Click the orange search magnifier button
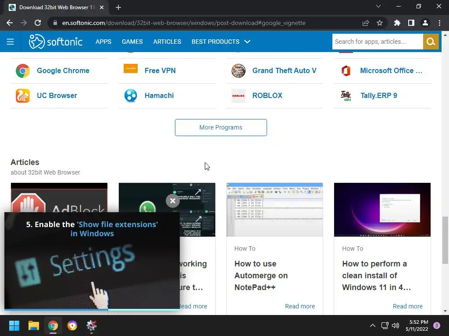This screenshot has height=336, width=449. pos(431,42)
